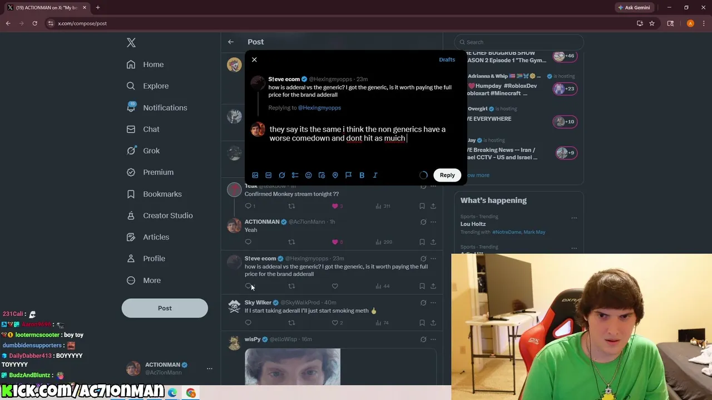Click the @Hexingmyopps replying-to link
Screen dimensions: 712x400
[x=319, y=108]
